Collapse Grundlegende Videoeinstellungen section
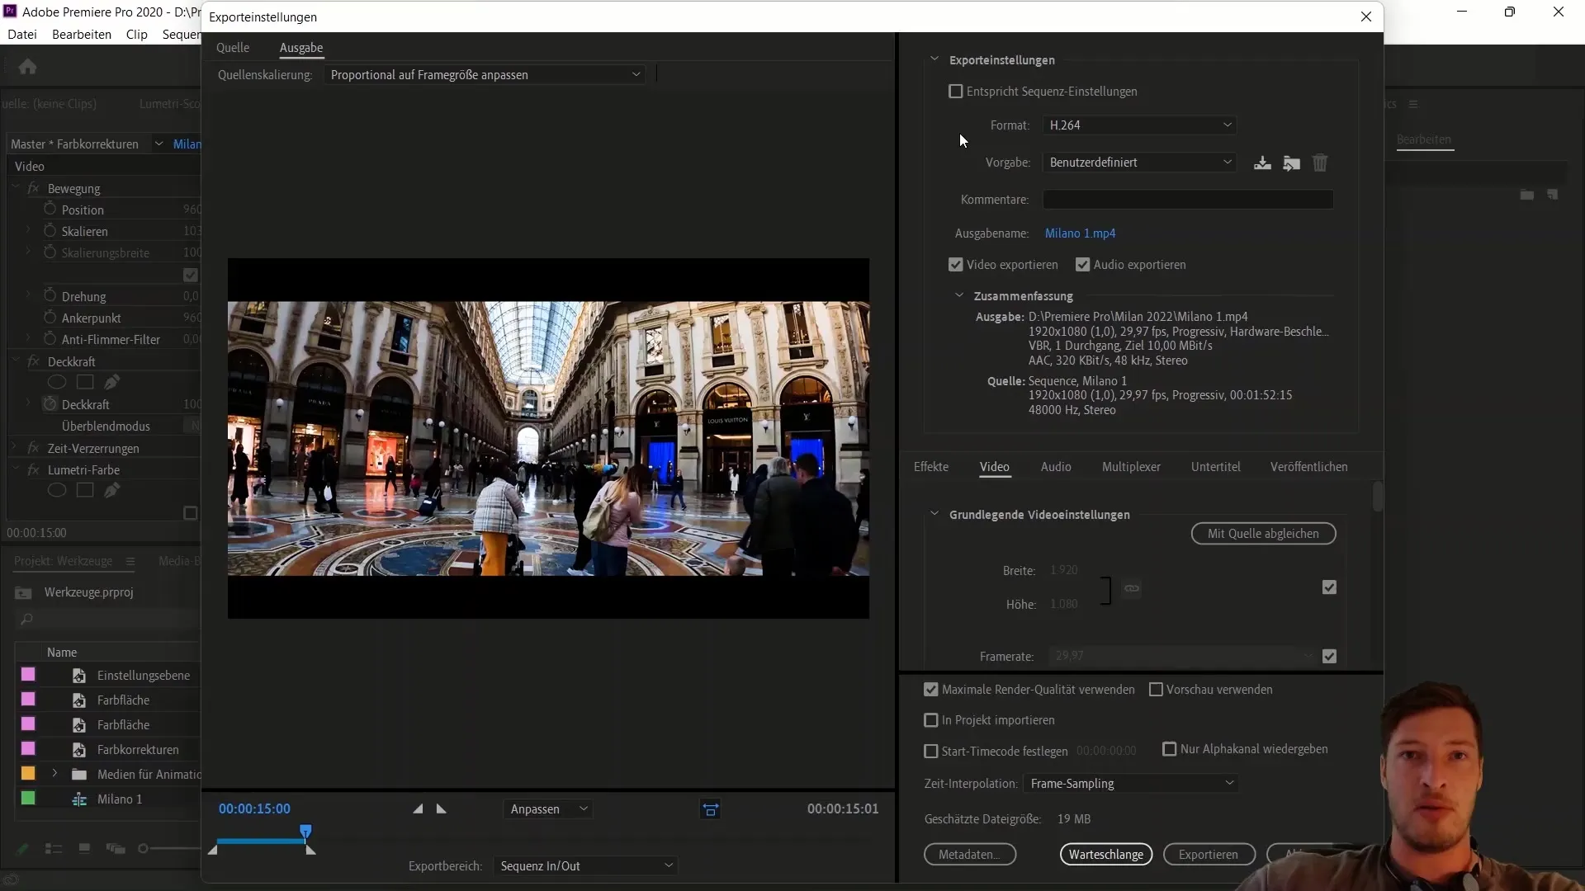The height and width of the screenshot is (891, 1585). 934,514
